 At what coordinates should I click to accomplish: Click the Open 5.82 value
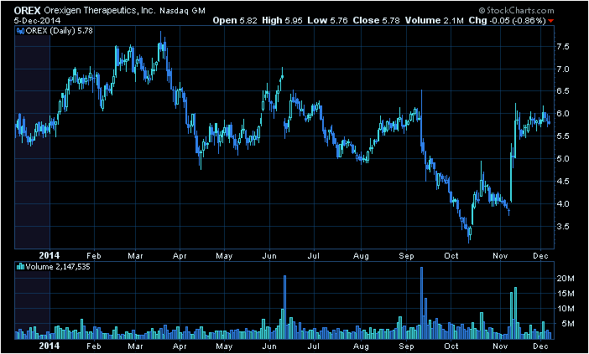235,21
